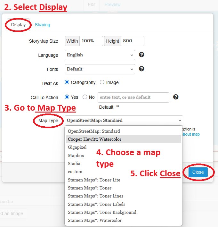Click help icon next to Call To Action

[175, 97]
